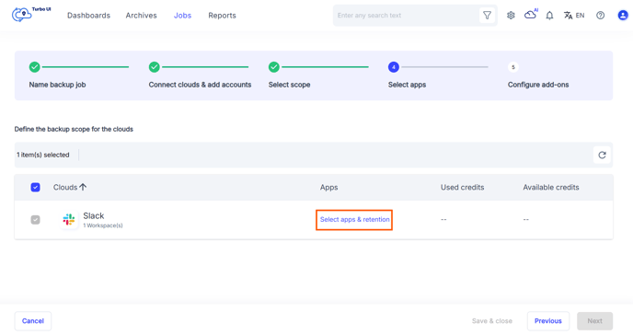The image size is (633, 335).
Task: Click step 5 Configure add-ons circle
Action: (513, 67)
